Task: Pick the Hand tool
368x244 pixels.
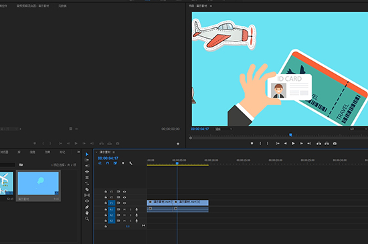Action: [87, 213]
